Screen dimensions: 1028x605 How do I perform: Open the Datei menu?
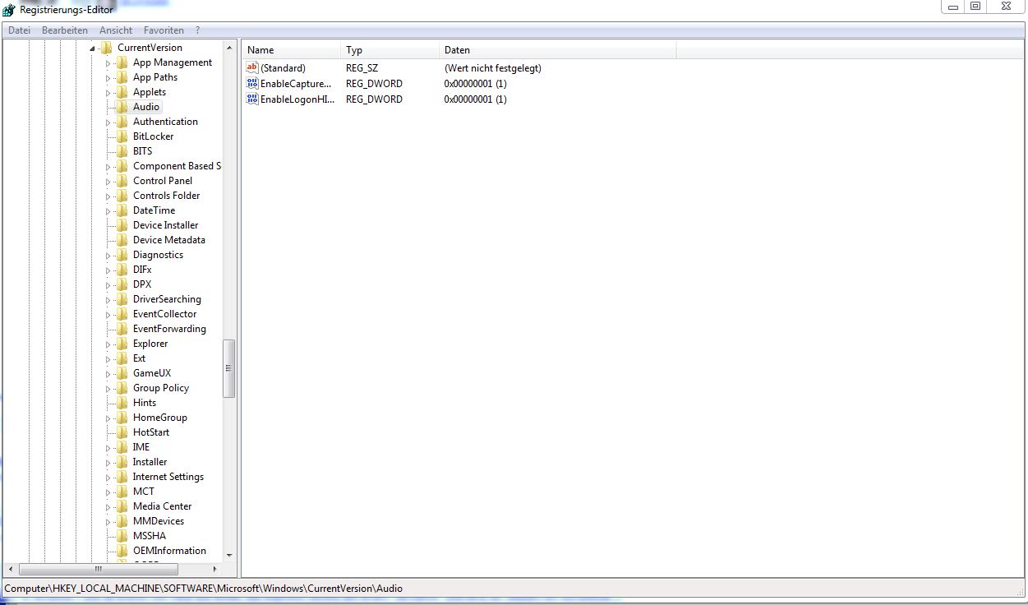19,30
